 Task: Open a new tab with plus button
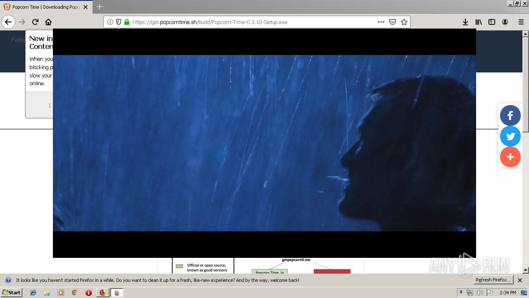(100, 7)
